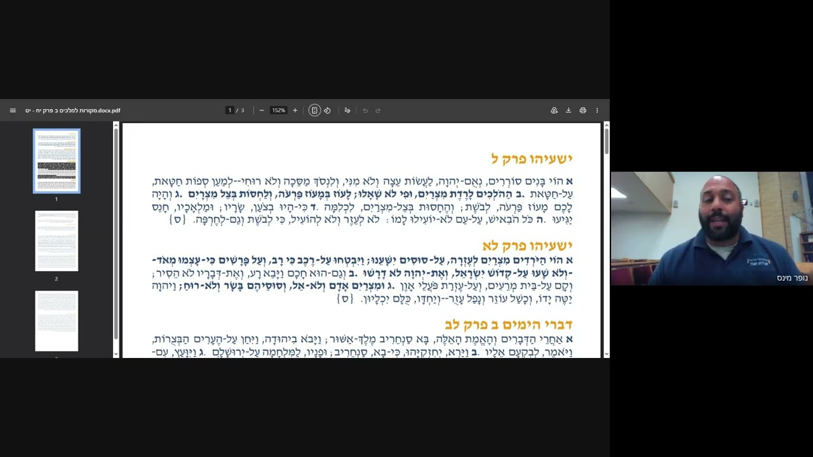Viewport: 813px width, 457px height.
Task: Click the participant name label נופר מינס
Action: (x=792, y=278)
